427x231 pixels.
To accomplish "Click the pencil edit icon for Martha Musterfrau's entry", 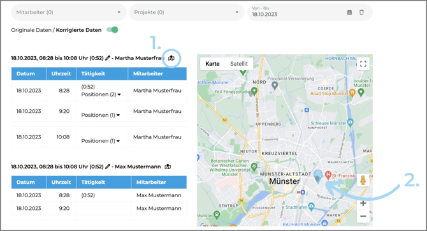I will pos(108,58).
